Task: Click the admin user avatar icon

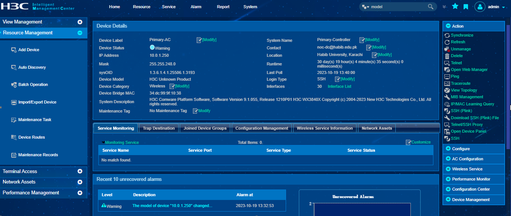Action: click(480, 6)
